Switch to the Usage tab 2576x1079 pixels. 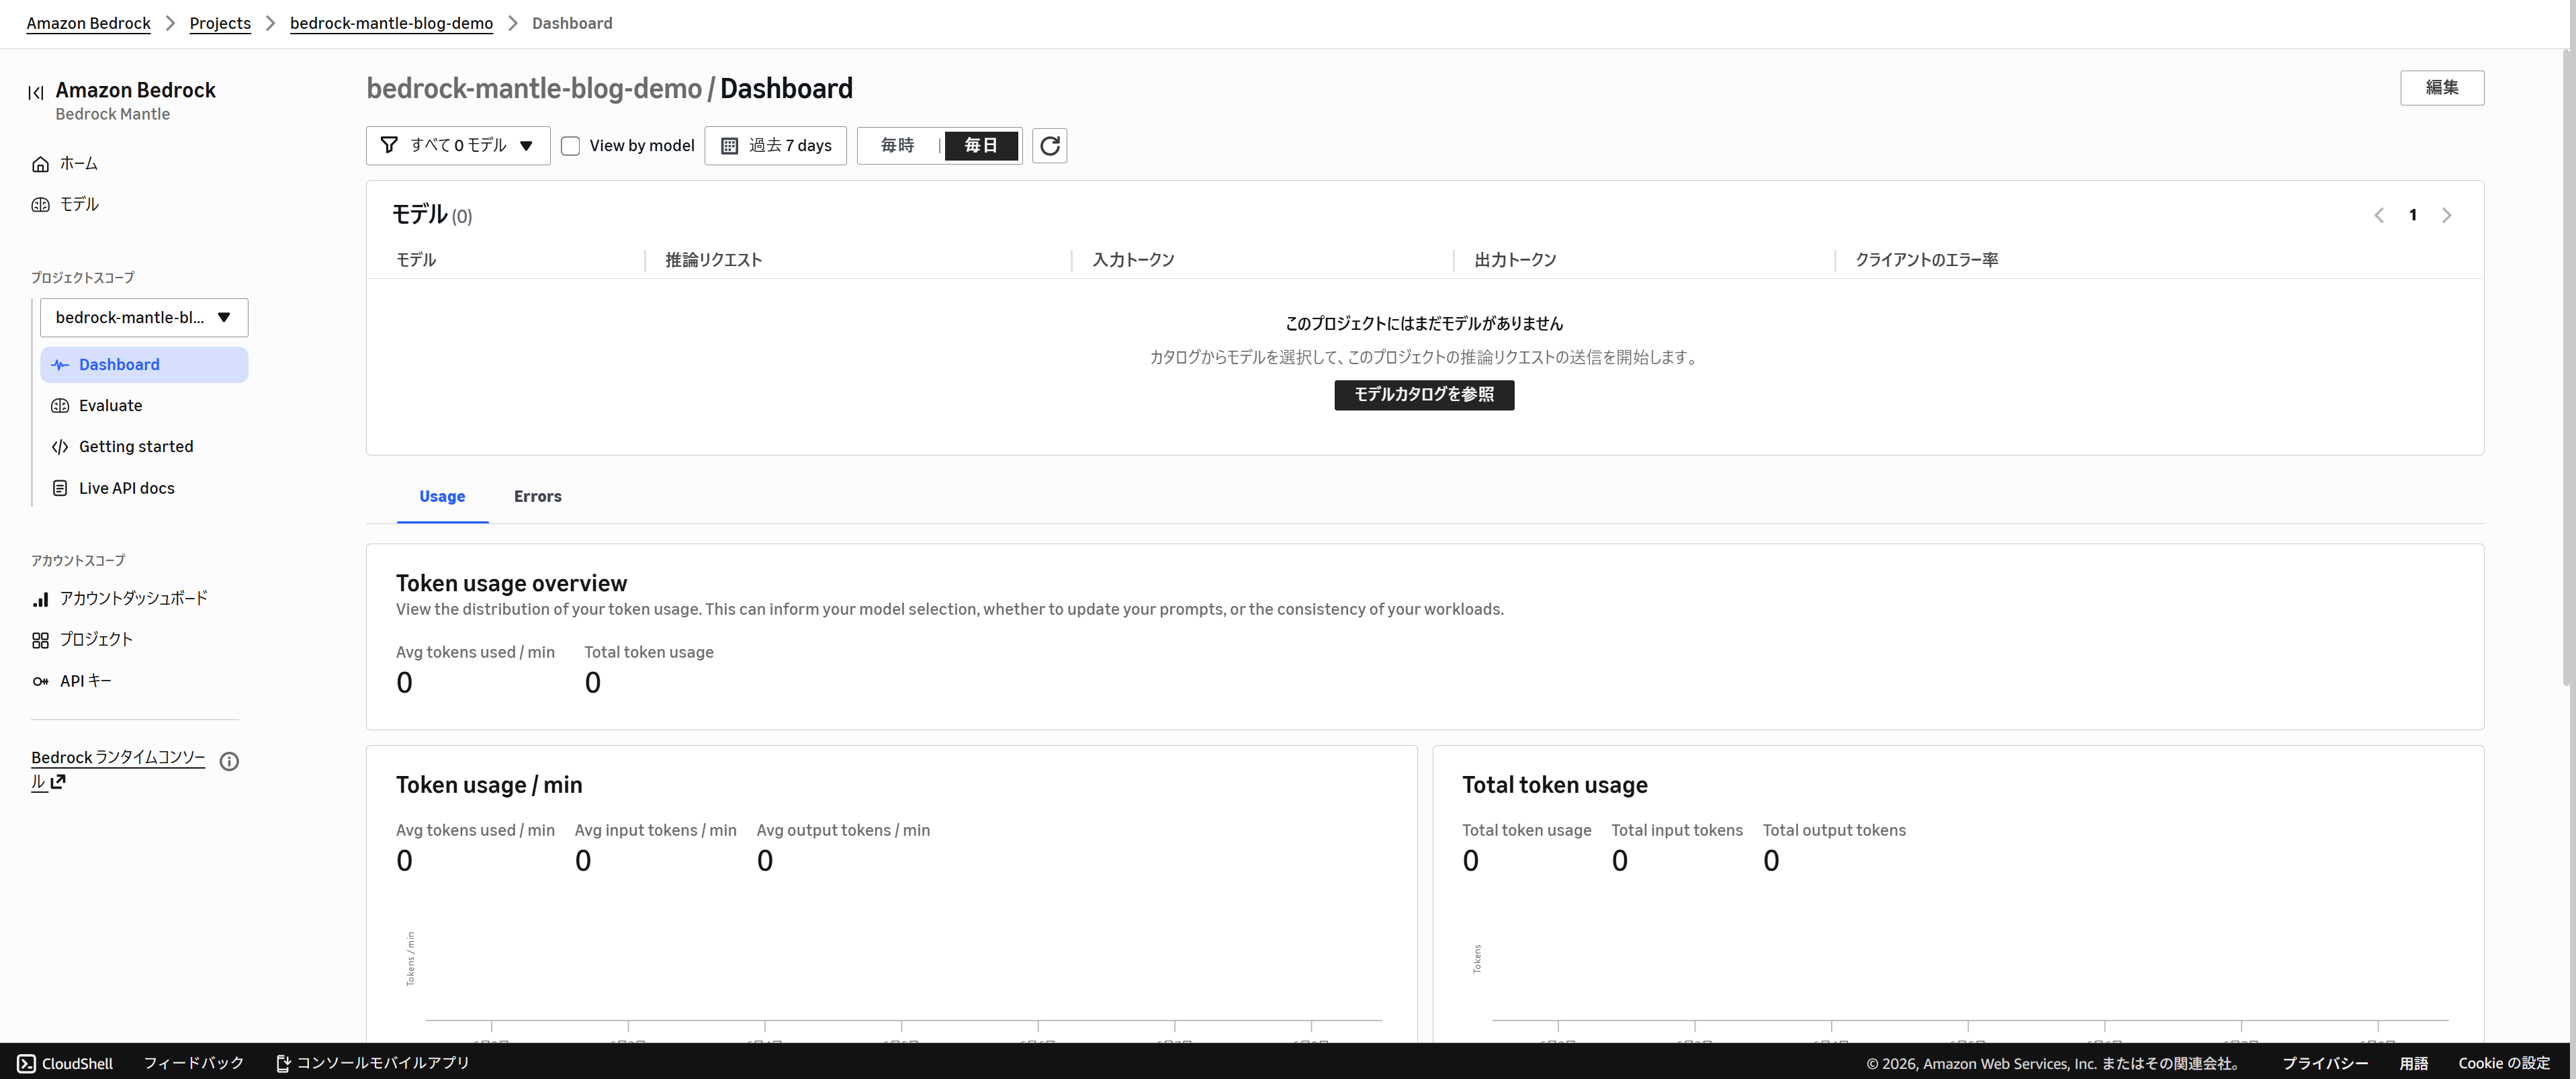coord(442,496)
